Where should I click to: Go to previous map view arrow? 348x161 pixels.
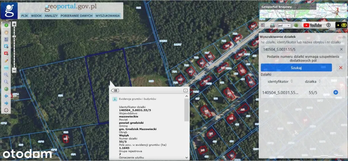click(x=6, y=96)
